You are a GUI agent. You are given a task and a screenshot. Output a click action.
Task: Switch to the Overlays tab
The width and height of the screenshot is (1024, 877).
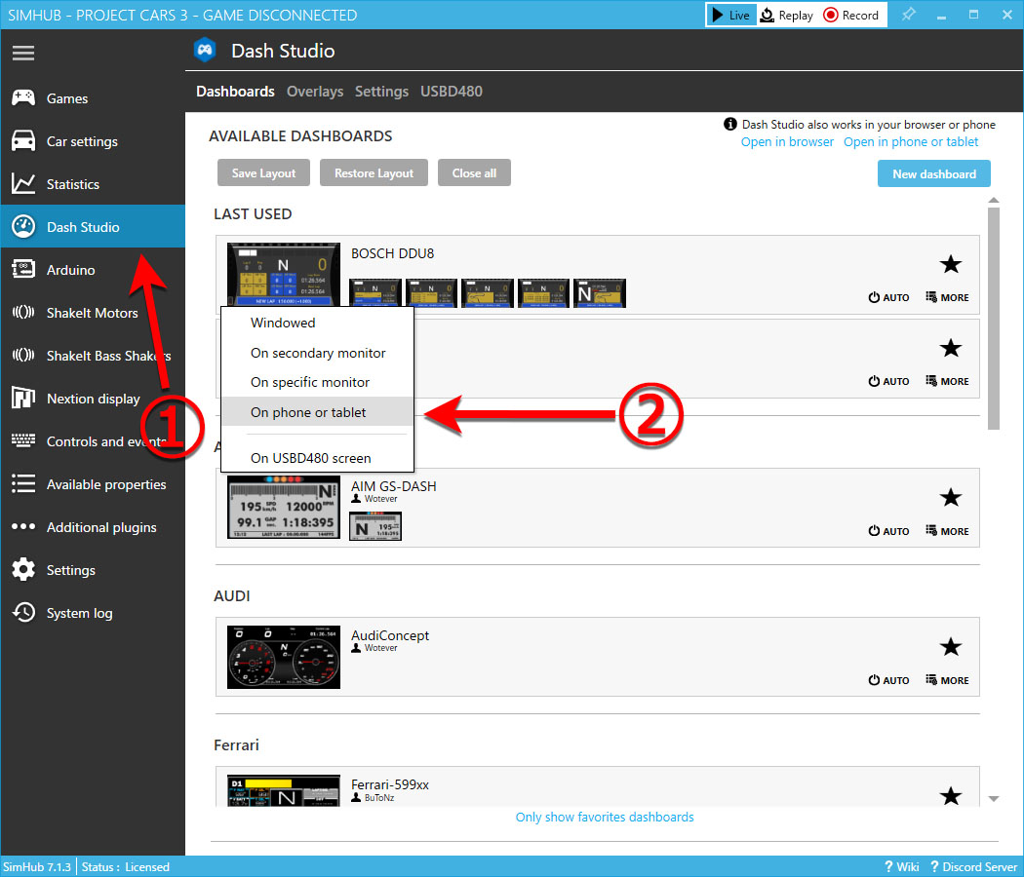point(315,92)
